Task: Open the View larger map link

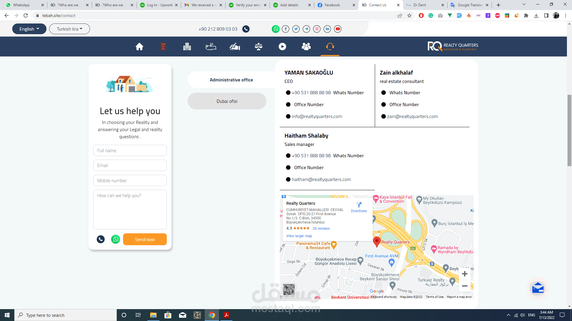Action: click(299, 236)
